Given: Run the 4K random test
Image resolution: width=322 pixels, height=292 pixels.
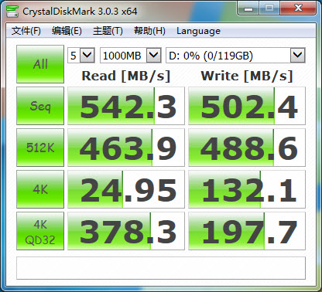Looking at the screenshot, I should 40,189.
